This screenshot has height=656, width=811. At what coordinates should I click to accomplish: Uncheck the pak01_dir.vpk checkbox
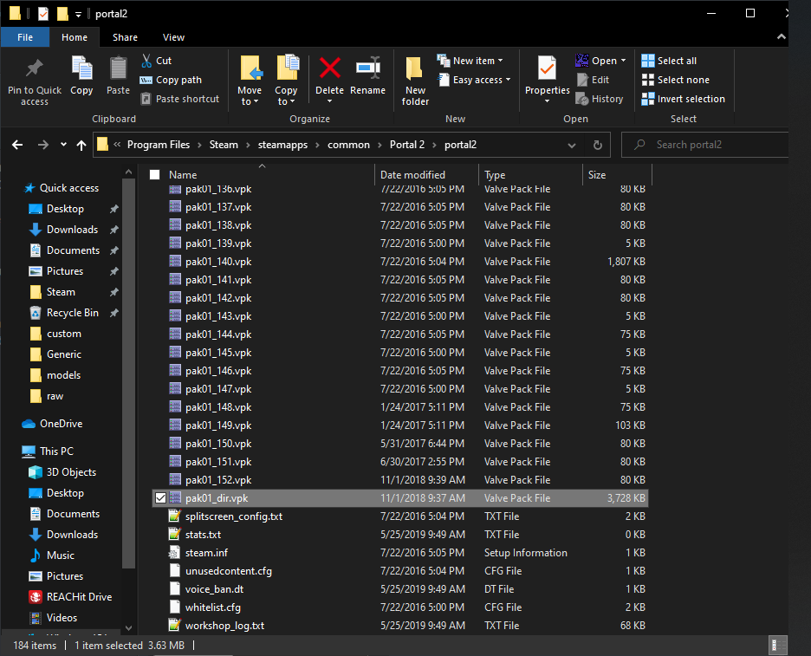coord(160,498)
